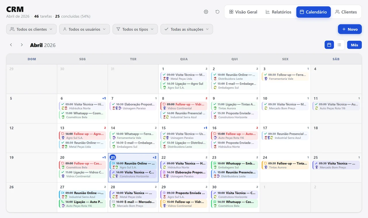Select day 12 cell in calendar
The width and height of the screenshot is (368, 218).
pos(32,138)
